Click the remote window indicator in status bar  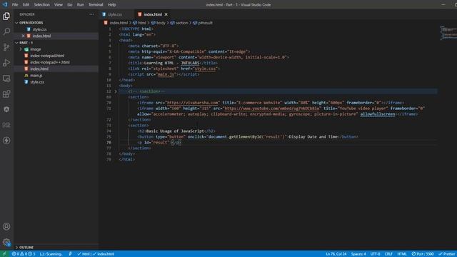4,254
